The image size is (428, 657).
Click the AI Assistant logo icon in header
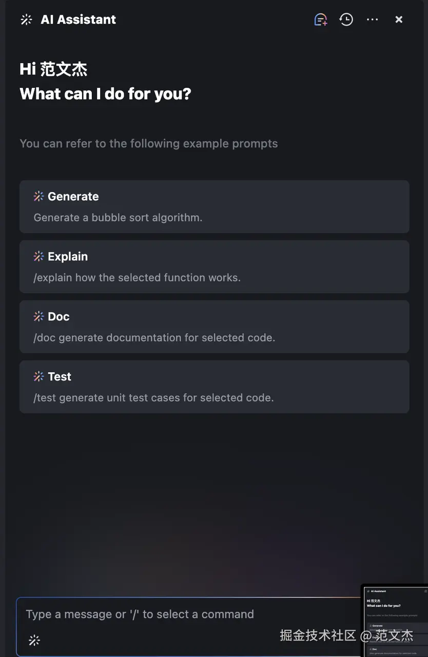point(26,20)
